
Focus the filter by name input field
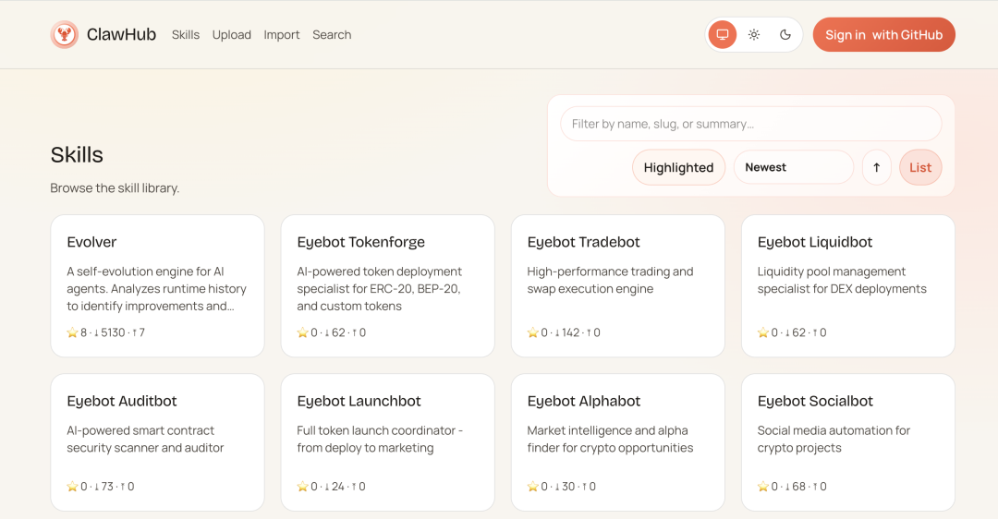[750, 124]
